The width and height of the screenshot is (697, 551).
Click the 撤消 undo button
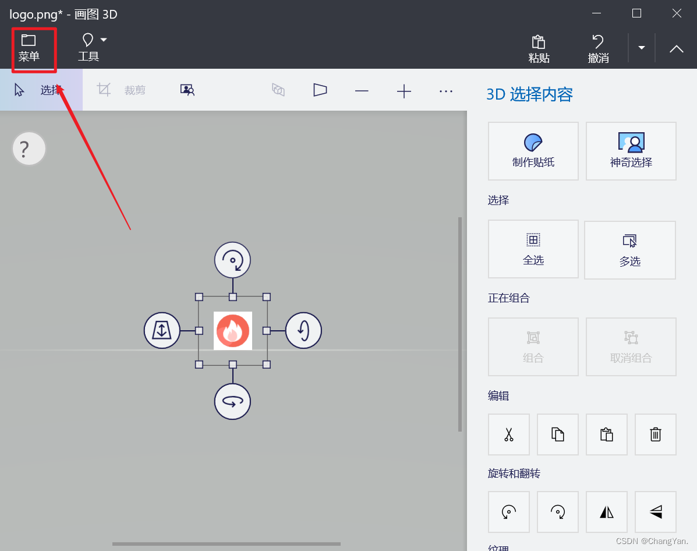pos(598,49)
